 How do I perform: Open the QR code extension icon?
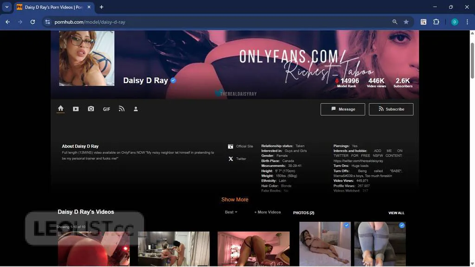coord(424,22)
